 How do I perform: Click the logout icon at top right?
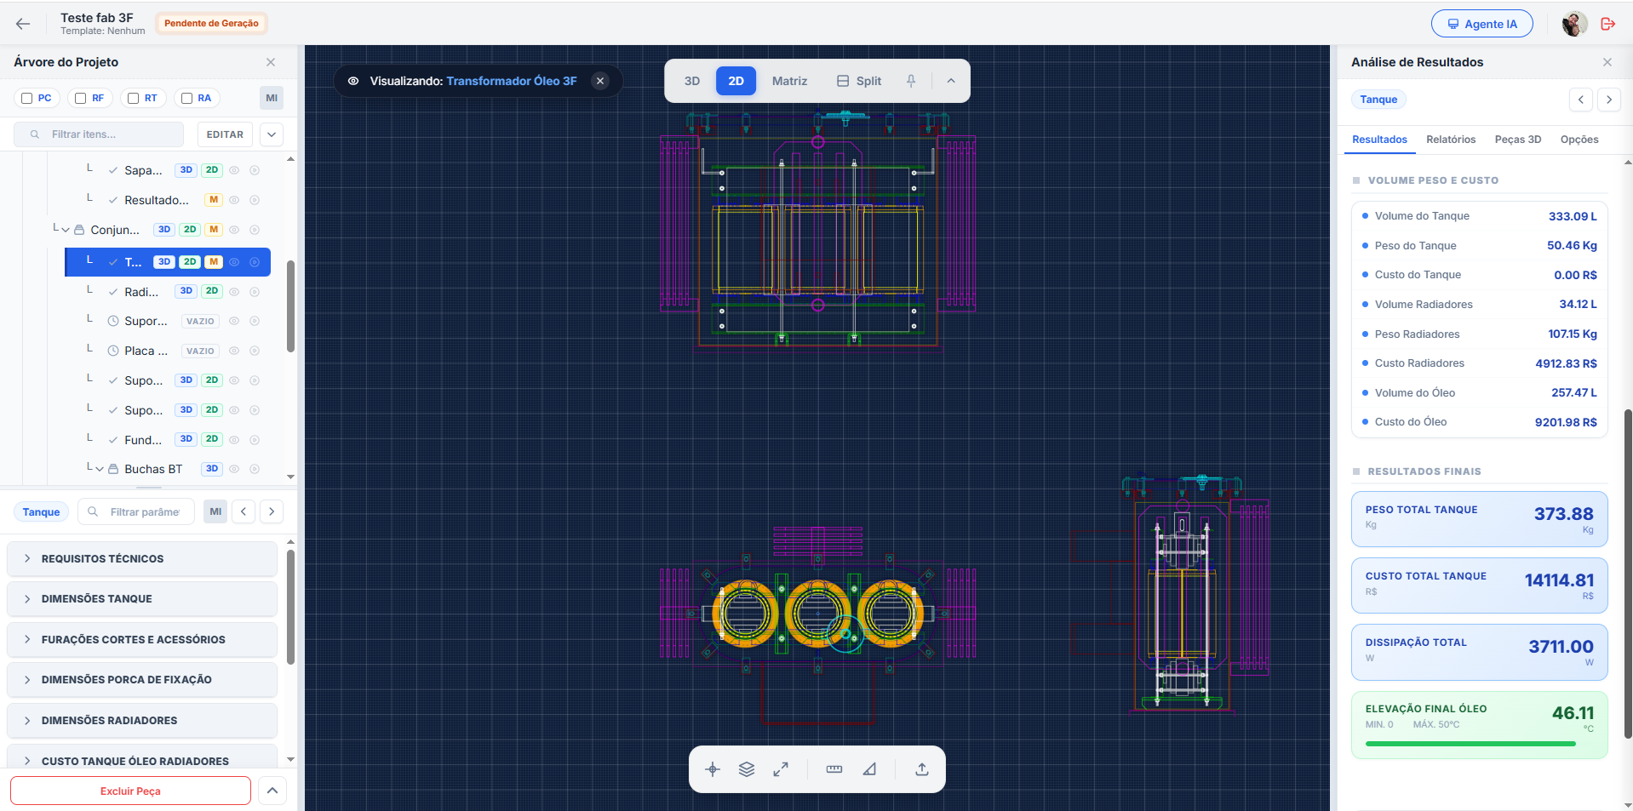1607,24
